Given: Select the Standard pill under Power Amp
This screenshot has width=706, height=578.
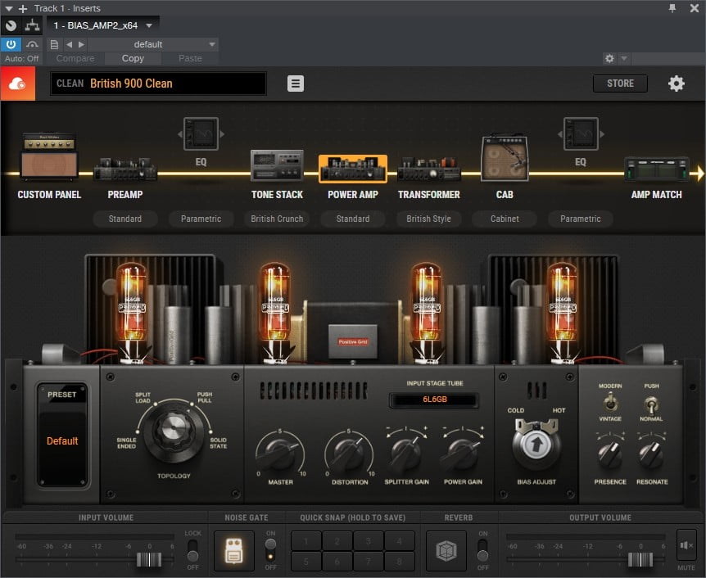Looking at the screenshot, I should pyautogui.click(x=353, y=219).
